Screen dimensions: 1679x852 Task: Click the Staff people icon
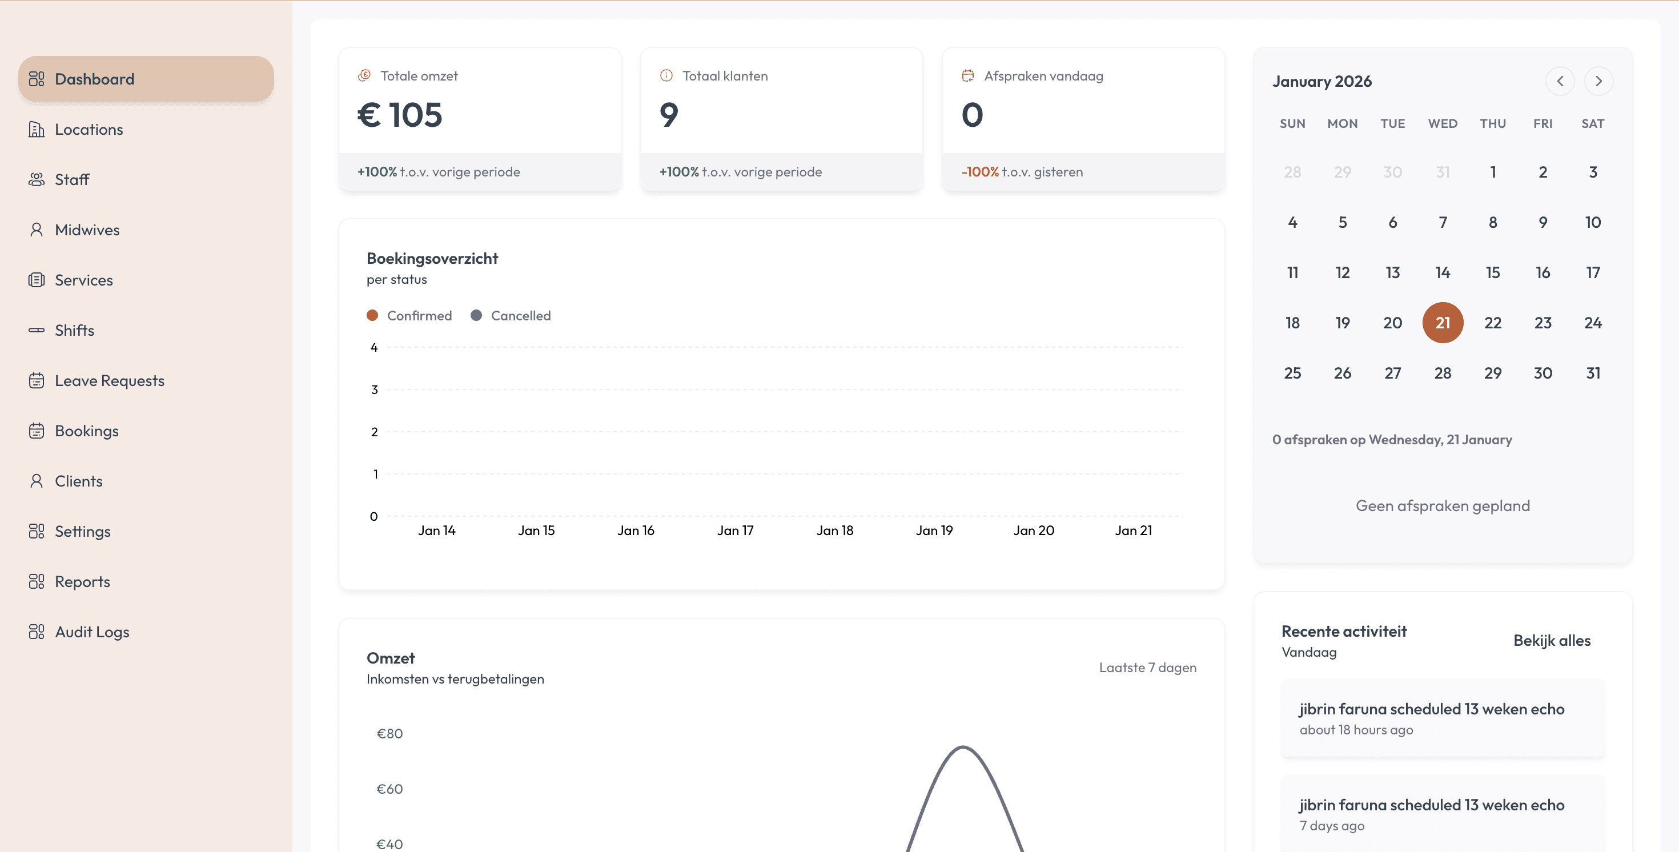click(x=37, y=179)
